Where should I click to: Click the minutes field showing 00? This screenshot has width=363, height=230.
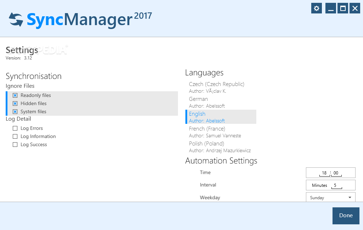336,173
